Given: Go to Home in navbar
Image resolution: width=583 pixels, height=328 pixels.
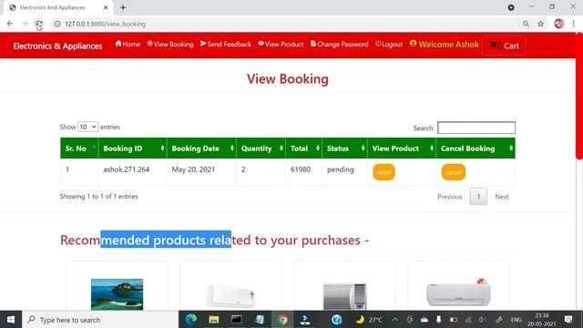Looking at the screenshot, I should click(128, 44).
